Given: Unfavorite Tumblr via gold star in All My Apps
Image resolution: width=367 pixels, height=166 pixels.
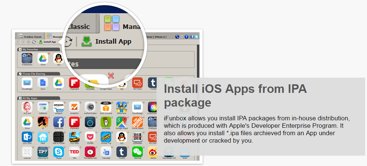Looking at the screenshot, I should (128, 147).
